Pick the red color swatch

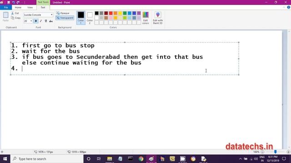(111, 13)
